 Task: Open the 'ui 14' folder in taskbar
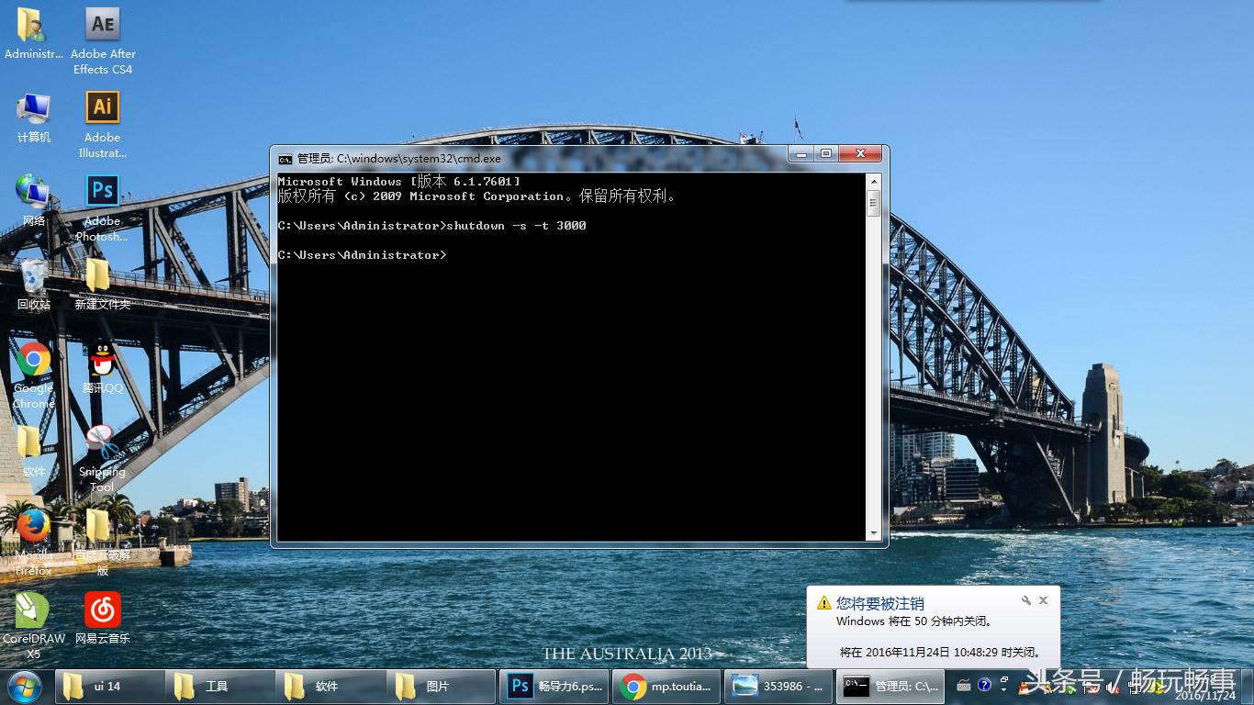[110, 686]
